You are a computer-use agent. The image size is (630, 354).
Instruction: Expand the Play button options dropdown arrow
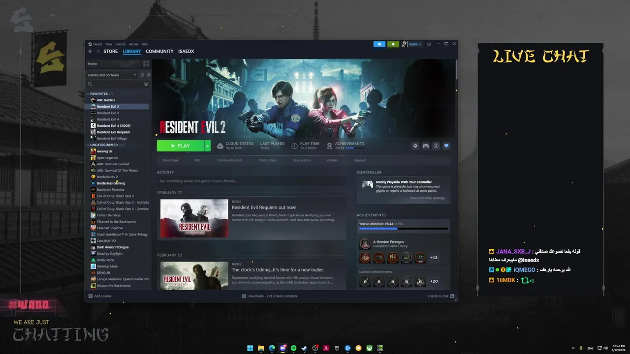pyautogui.click(x=207, y=146)
